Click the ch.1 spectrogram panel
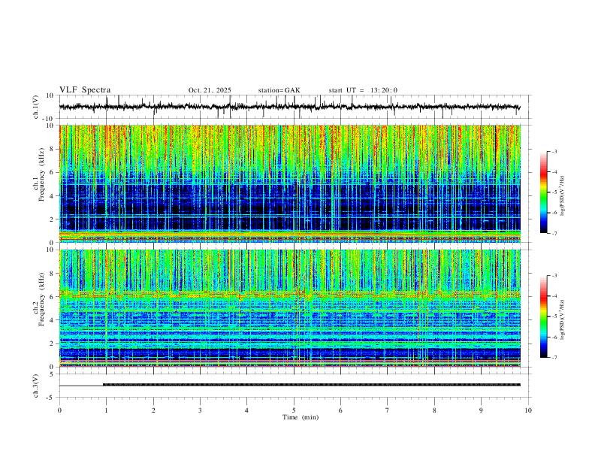This screenshot has height=460, width=595. pyautogui.click(x=289, y=183)
